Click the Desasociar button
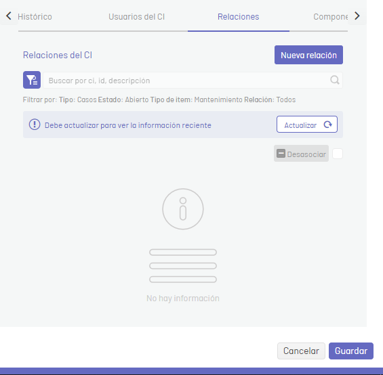 pos(301,154)
